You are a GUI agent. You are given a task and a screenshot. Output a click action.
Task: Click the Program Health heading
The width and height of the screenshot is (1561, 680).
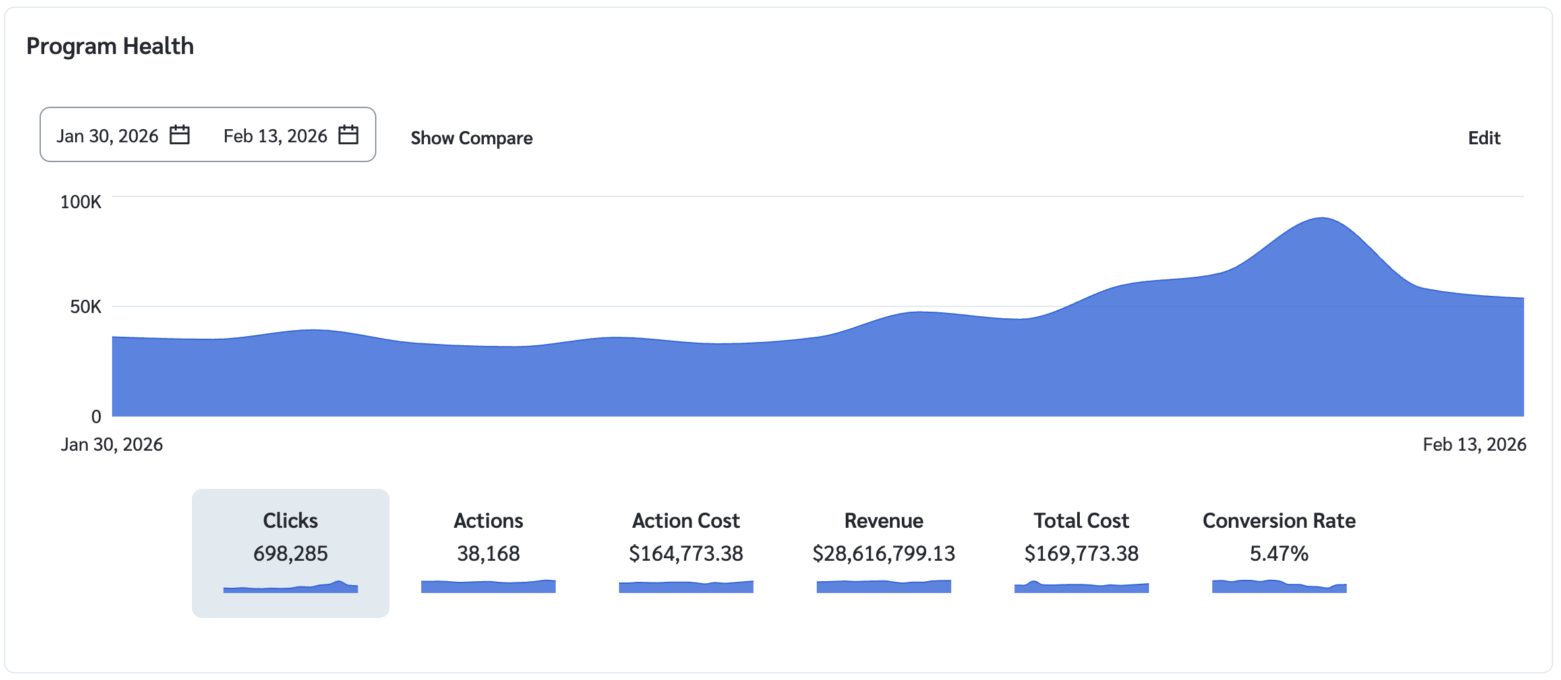tap(110, 46)
